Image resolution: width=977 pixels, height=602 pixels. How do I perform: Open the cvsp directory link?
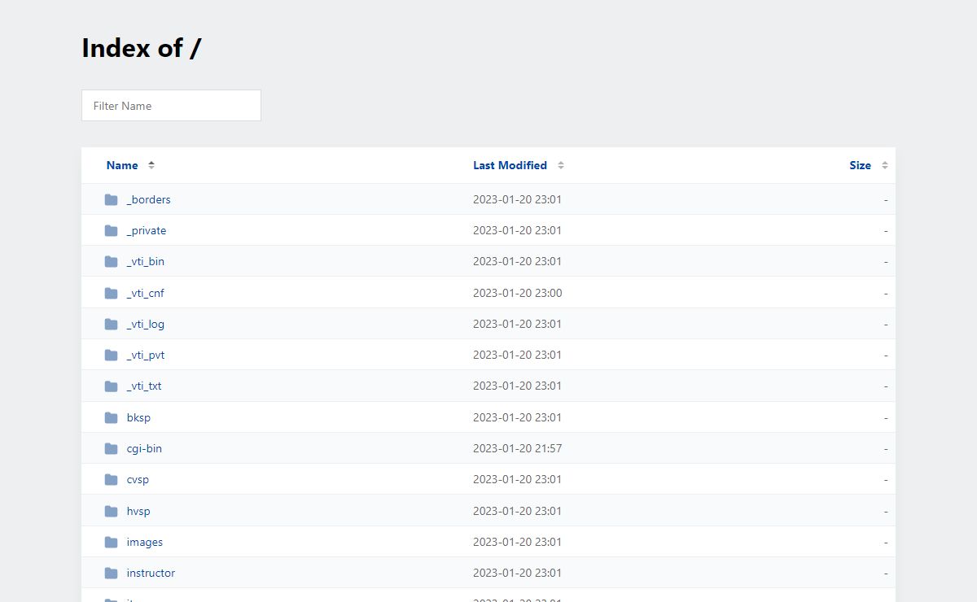pos(138,480)
